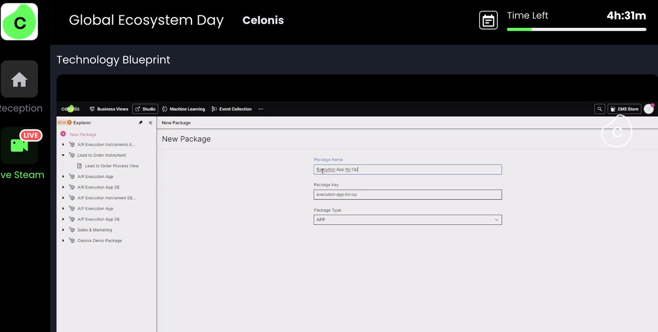Open the user profile avatar icon
This screenshot has height=332, width=658.
649,108
